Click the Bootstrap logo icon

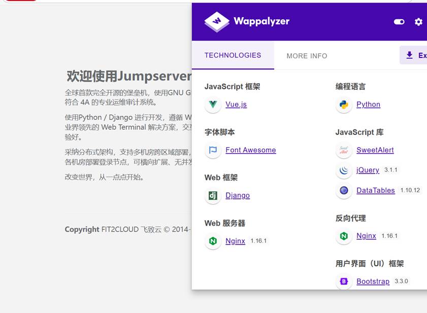point(344,281)
